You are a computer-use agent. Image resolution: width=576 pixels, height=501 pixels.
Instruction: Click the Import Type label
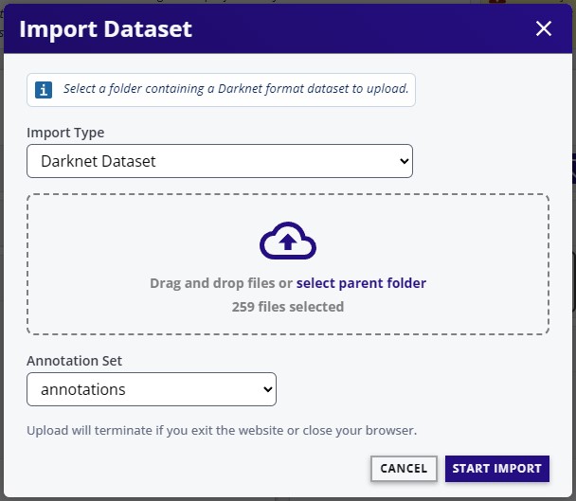65,133
